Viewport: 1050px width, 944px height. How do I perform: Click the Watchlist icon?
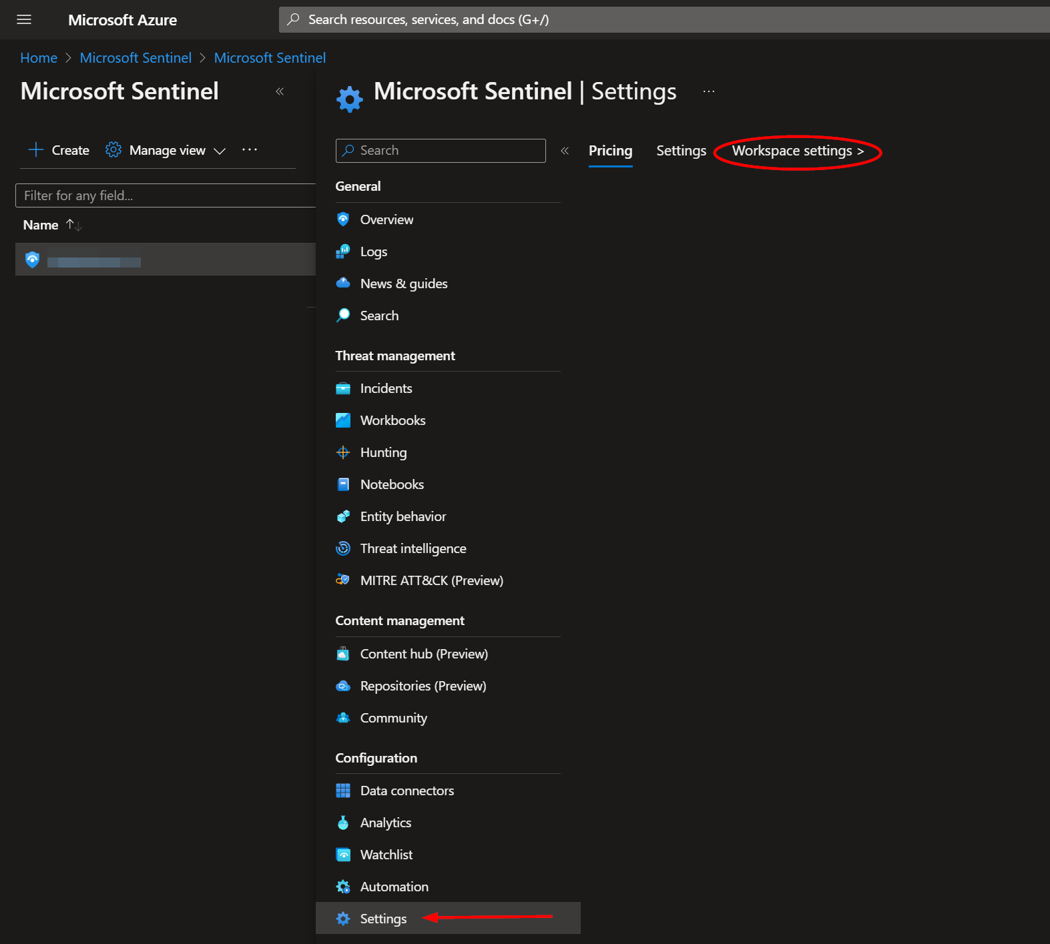pos(343,855)
